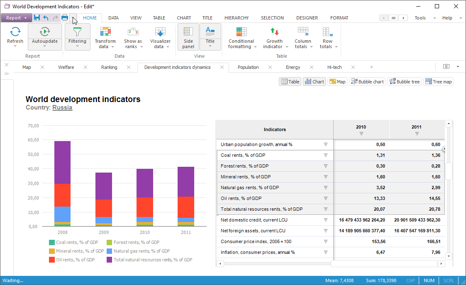466x285 pixels.
Task: Click the table's horizontal scrollbar right arrow
Action: pyautogui.click(x=441, y=263)
